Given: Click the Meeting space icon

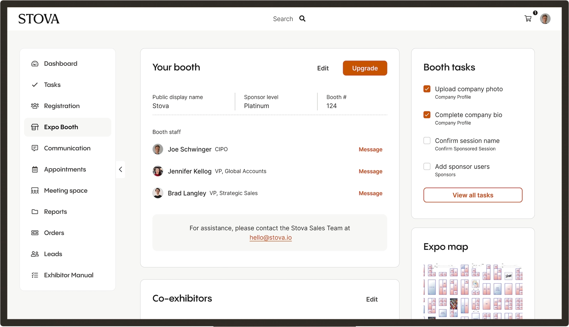Looking at the screenshot, I should click(x=35, y=191).
